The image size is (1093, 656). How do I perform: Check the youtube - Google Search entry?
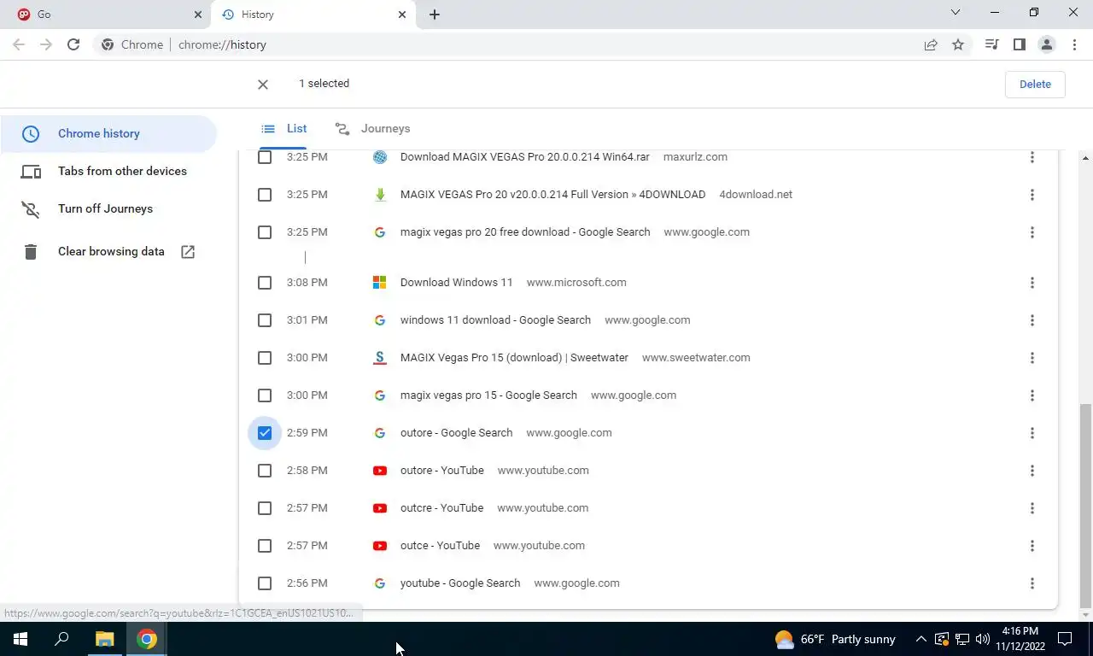point(265,583)
